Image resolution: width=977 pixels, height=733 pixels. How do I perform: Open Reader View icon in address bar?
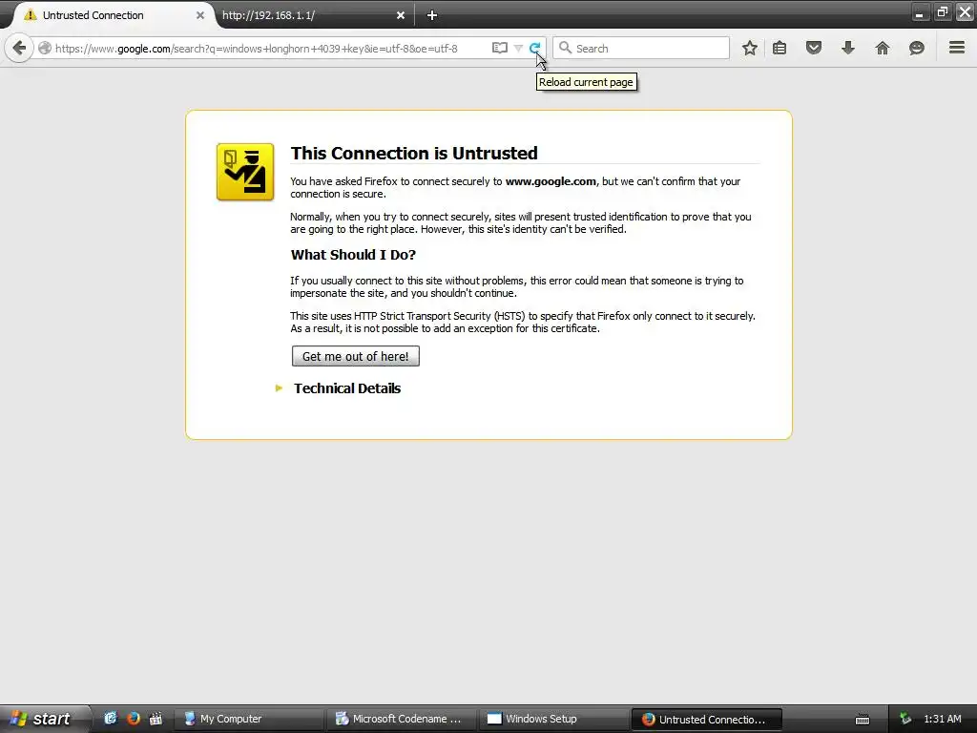click(x=499, y=48)
